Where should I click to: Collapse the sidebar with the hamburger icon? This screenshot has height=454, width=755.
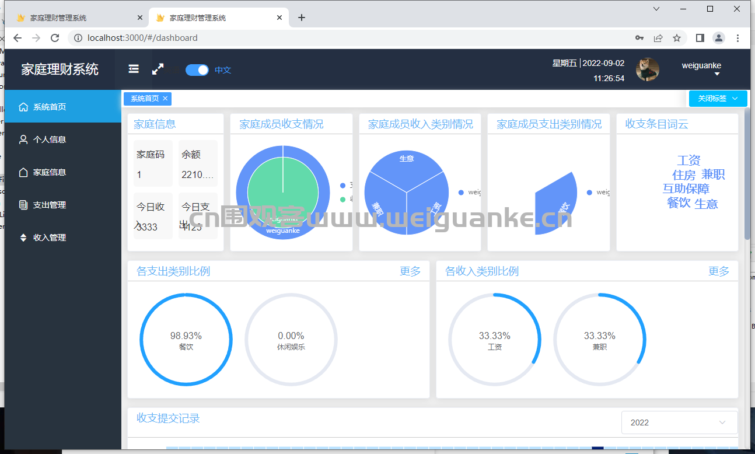(x=134, y=69)
